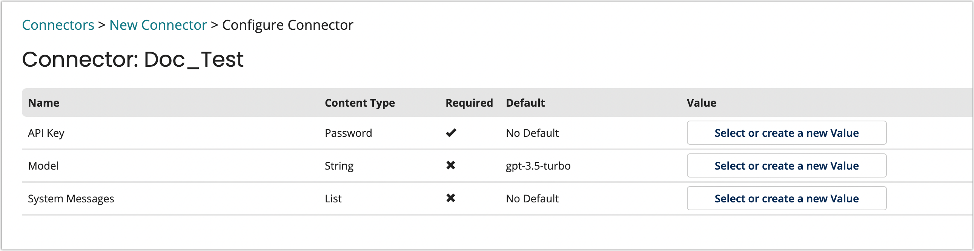This screenshot has width=974, height=251.
Task: Click the Required column header
Action: pyautogui.click(x=469, y=103)
